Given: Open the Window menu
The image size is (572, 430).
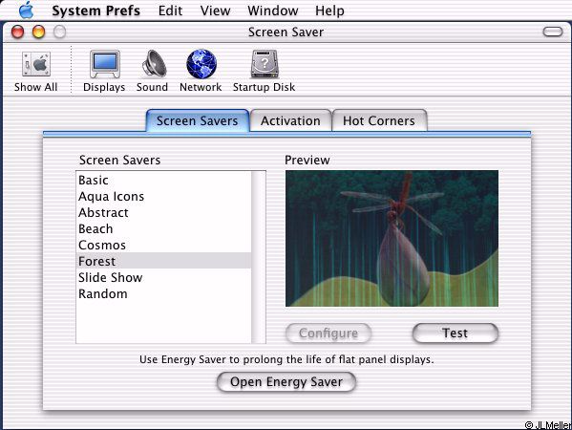Looking at the screenshot, I should coord(273,11).
